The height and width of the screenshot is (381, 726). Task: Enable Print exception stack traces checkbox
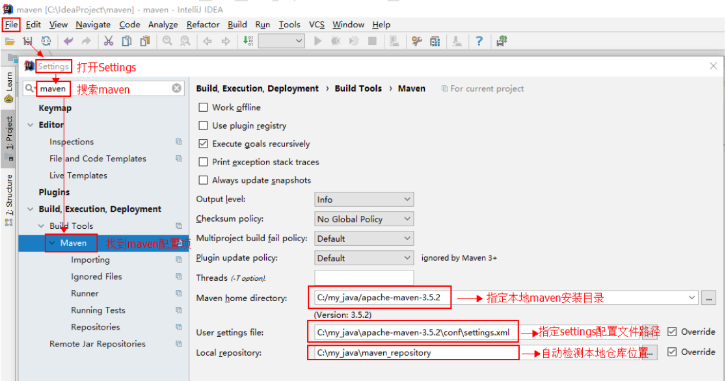(x=203, y=162)
